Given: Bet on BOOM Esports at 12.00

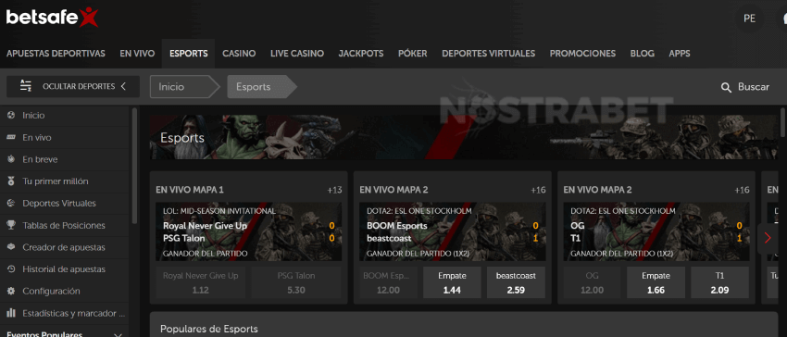Looking at the screenshot, I should coord(388,282).
